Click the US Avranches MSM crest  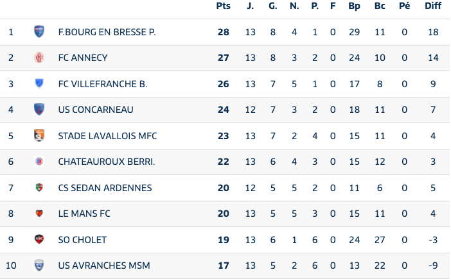click(x=39, y=266)
